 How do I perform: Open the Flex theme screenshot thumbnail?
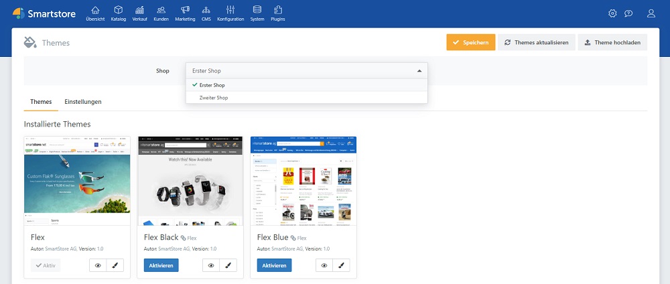coord(77,181)
